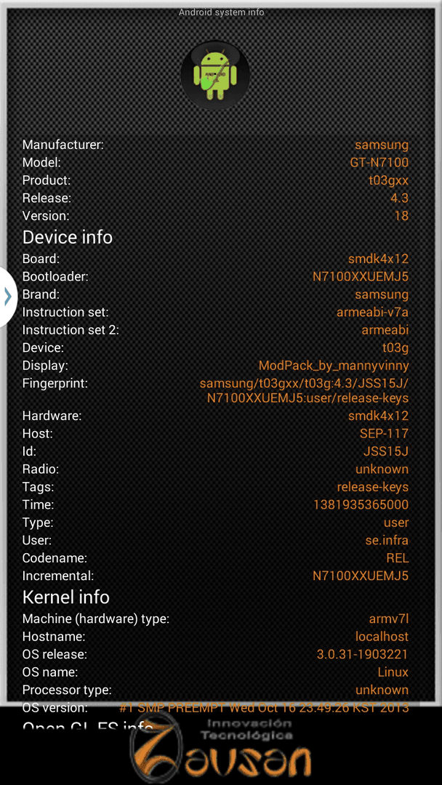
Task: Tap the Time 1381935365000 value
Action: (x=361, y=504)
